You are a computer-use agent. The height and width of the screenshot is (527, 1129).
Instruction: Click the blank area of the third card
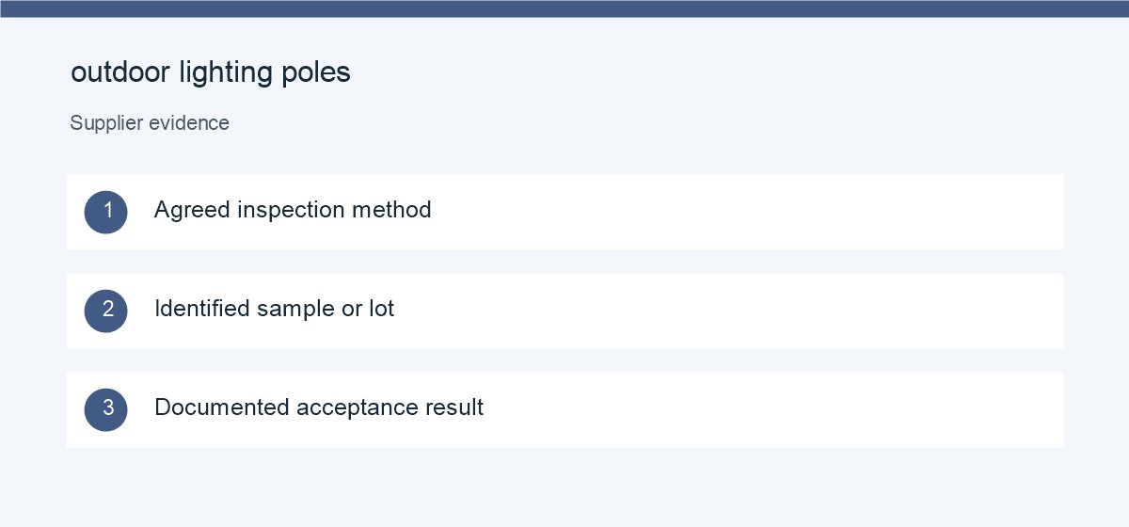(x=771, y=409)
